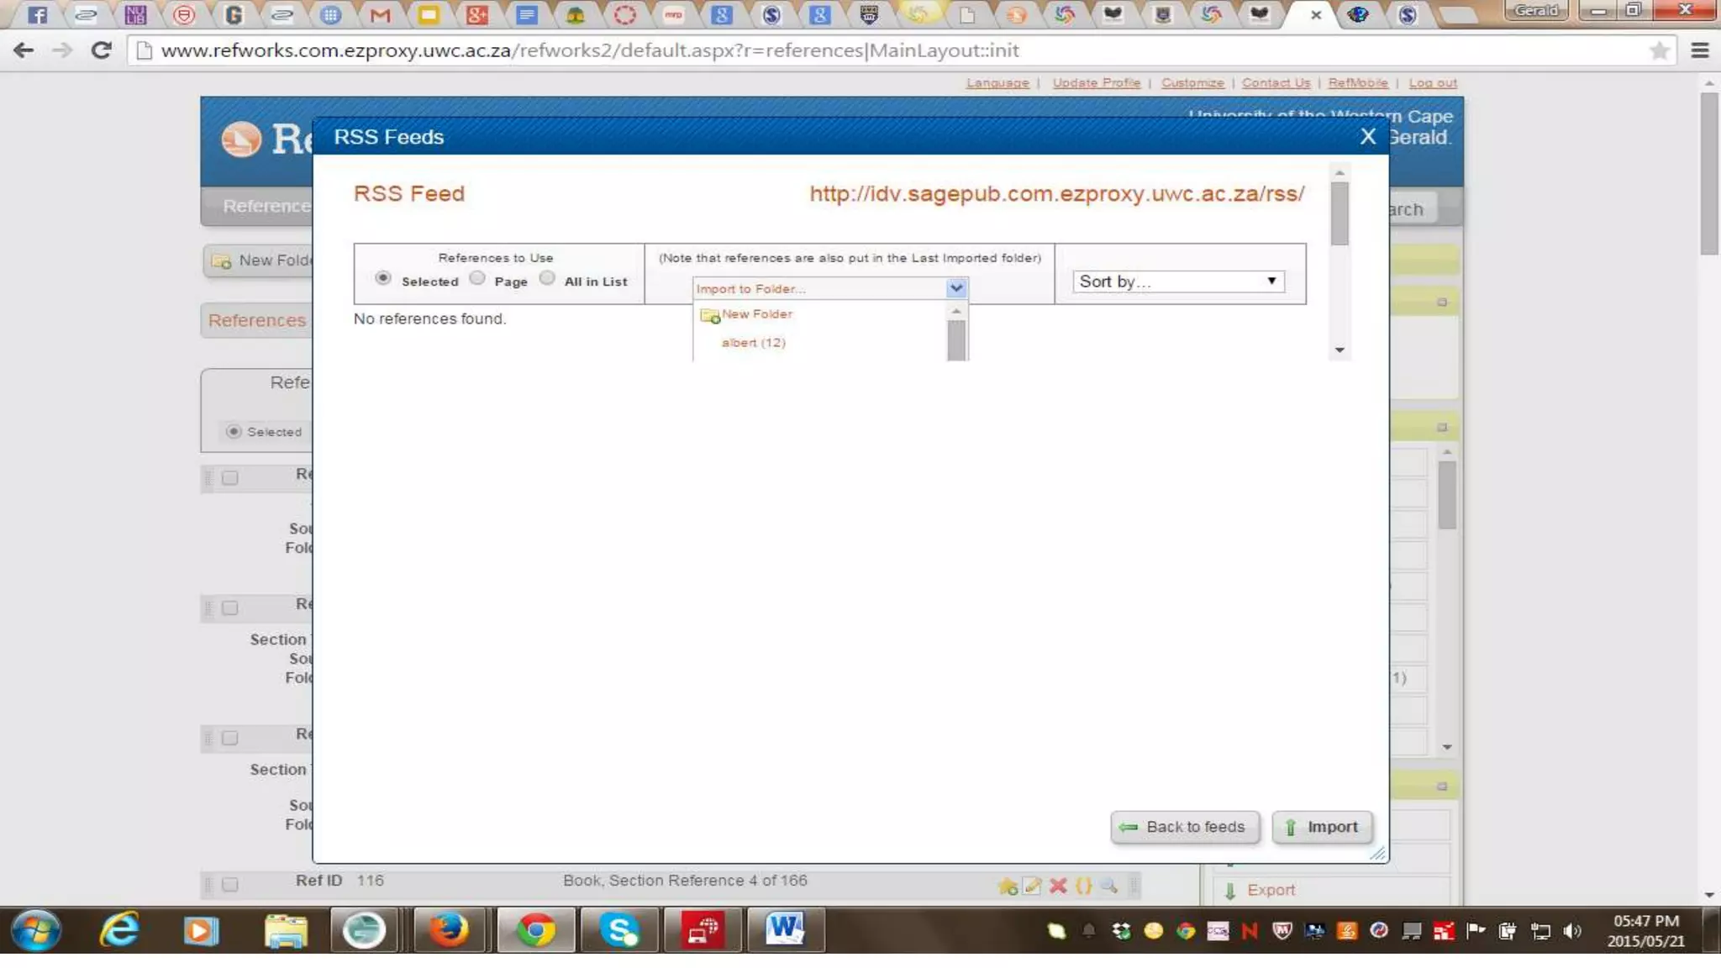Select the albert (12) folder entry
Viewport: 1721px width, 968px height.
(753, 343)
